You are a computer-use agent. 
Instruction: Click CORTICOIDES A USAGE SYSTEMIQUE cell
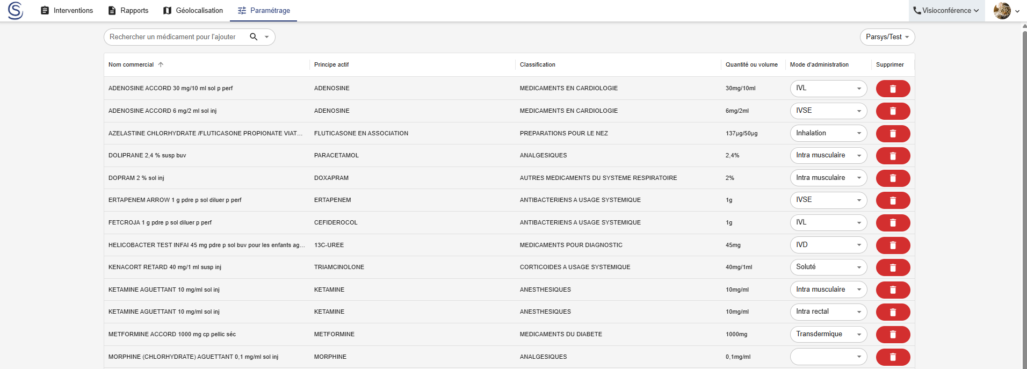[x=575, y=267]
